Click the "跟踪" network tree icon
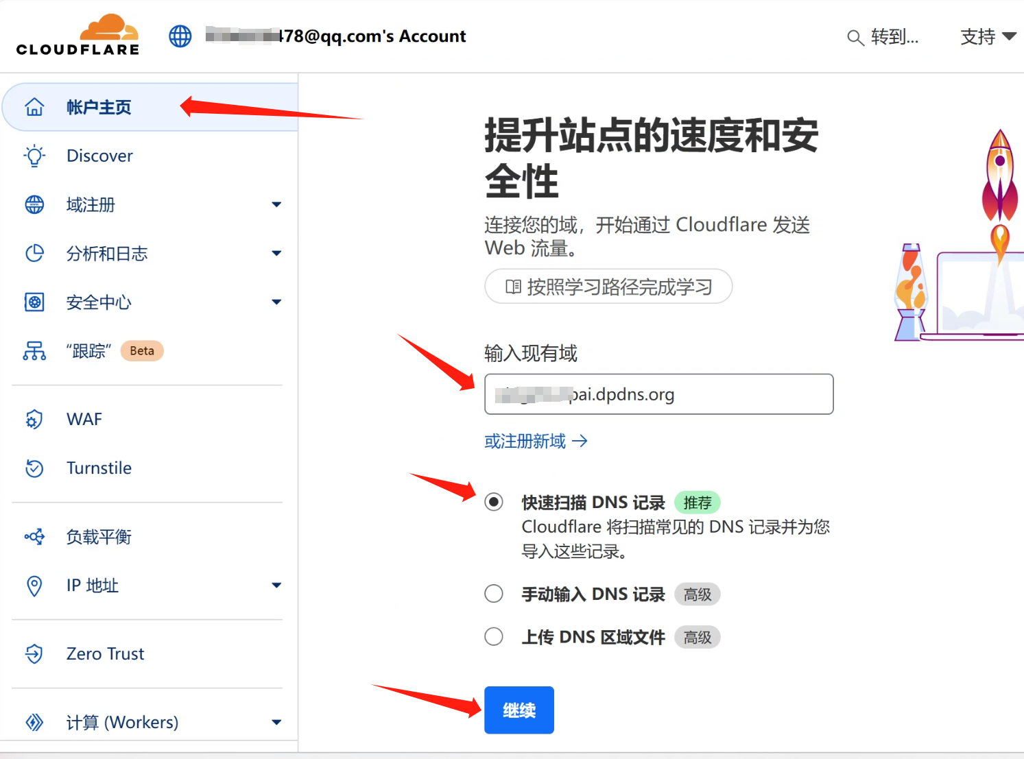 [x=34, y=351]
